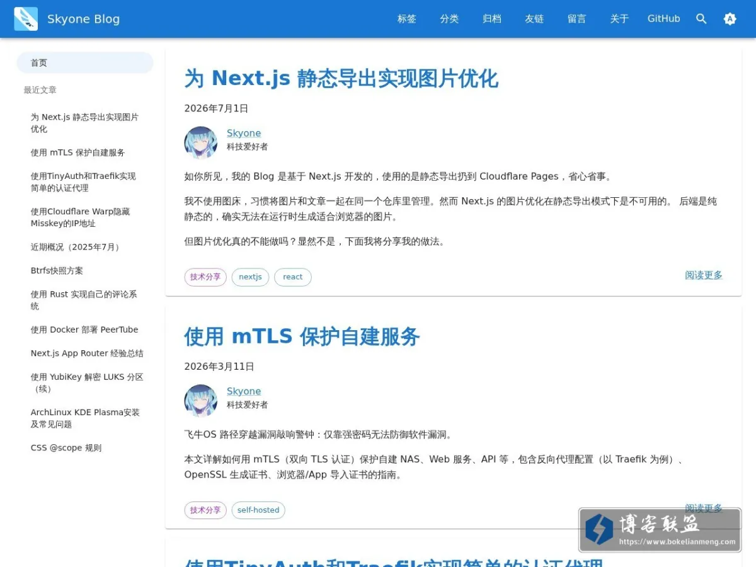Image resolution: width=756 pixels, height=567 pixels.
Task: Open sidebar post ArchLinux KDE Plasma安装及常见问题
Action: pos(85,418)
